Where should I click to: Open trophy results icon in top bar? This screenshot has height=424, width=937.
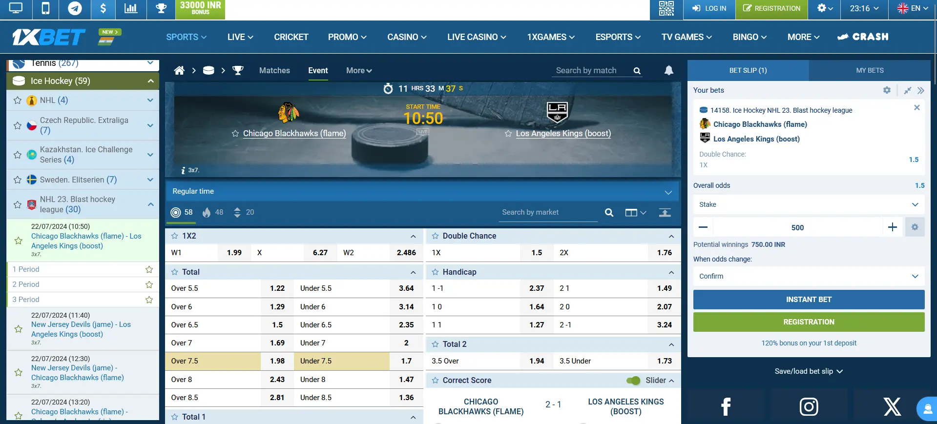(161, 8)
